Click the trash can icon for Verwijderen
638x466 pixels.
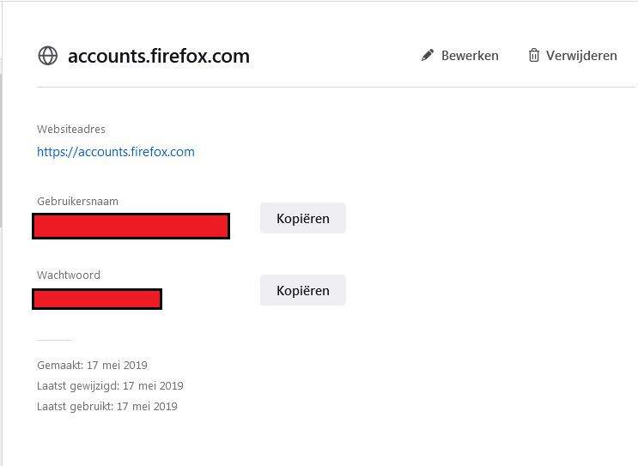(x=534, y=56)
